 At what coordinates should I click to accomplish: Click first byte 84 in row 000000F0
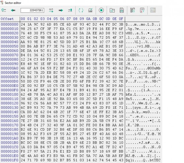tap(23, 90)
